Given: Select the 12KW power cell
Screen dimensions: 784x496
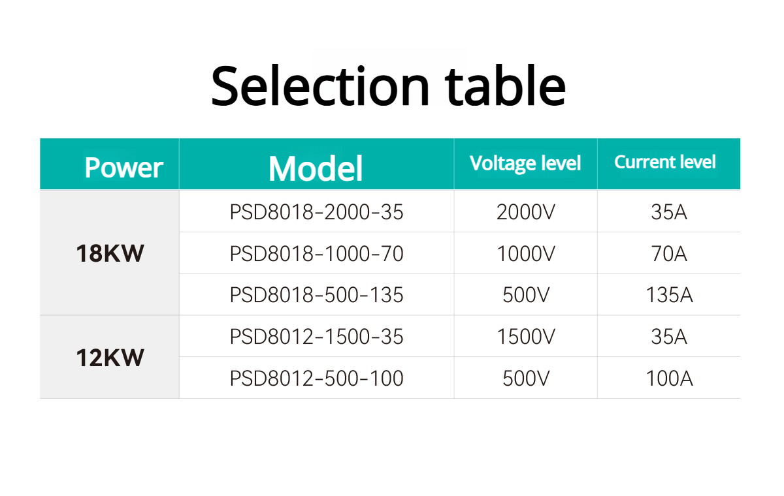Looking at the screenshot, I should (x=110, y=358).
